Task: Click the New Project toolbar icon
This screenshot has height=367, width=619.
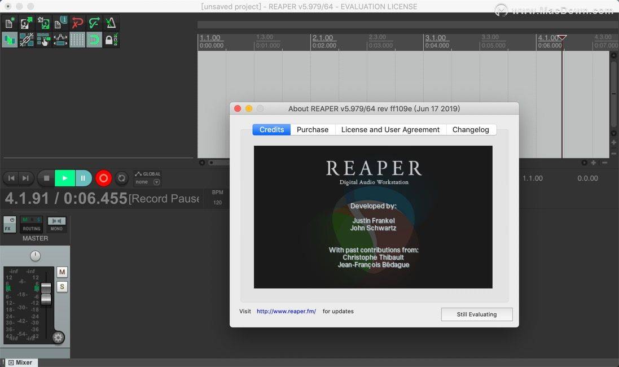Action: [10, 23]
